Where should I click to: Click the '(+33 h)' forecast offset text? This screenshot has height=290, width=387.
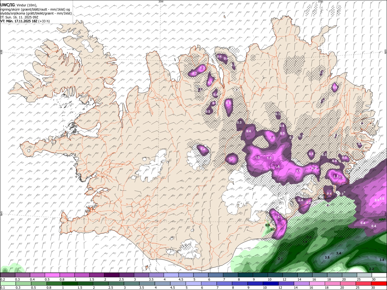pos(44,21)
